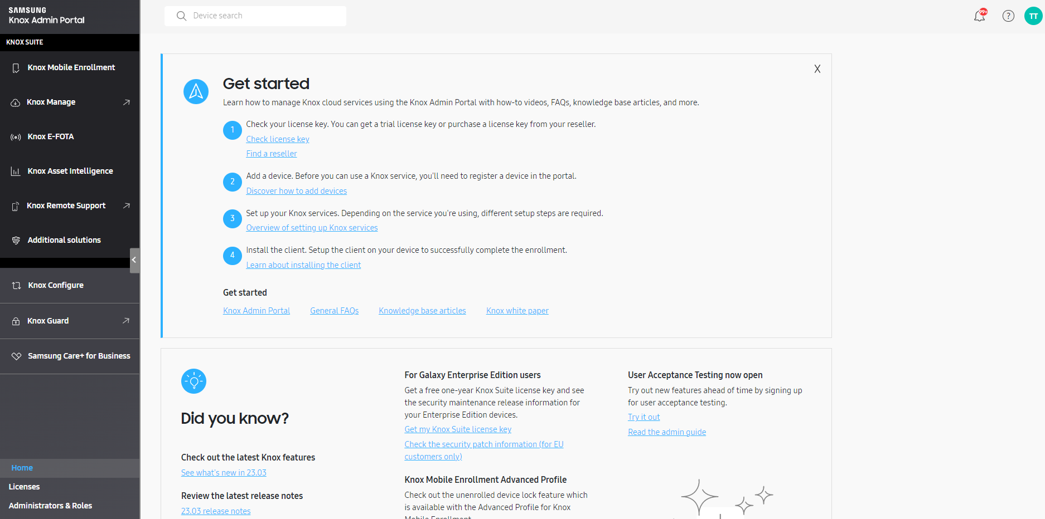This screenshot has height=519, width=1045.
Task: Click Get my Knox Suite license key
Action: click(x=458, y=429)
